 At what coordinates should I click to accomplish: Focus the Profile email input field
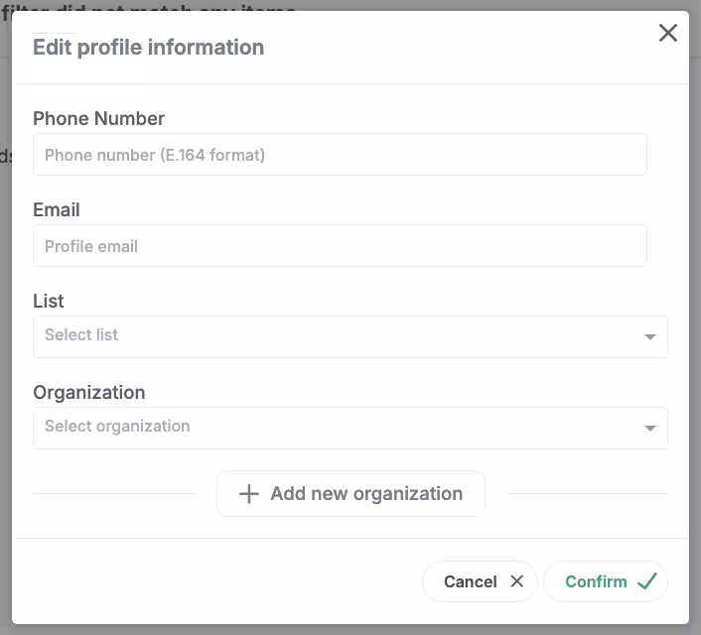point(340,246)
